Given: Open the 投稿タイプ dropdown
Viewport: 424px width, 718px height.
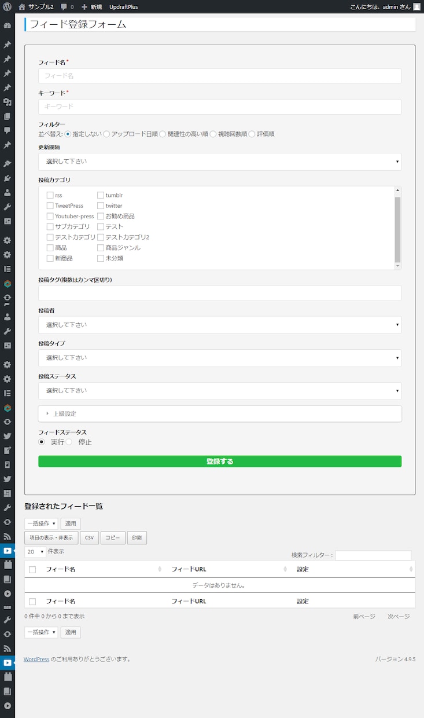Looking at the screenshot, I should [220, 358].
